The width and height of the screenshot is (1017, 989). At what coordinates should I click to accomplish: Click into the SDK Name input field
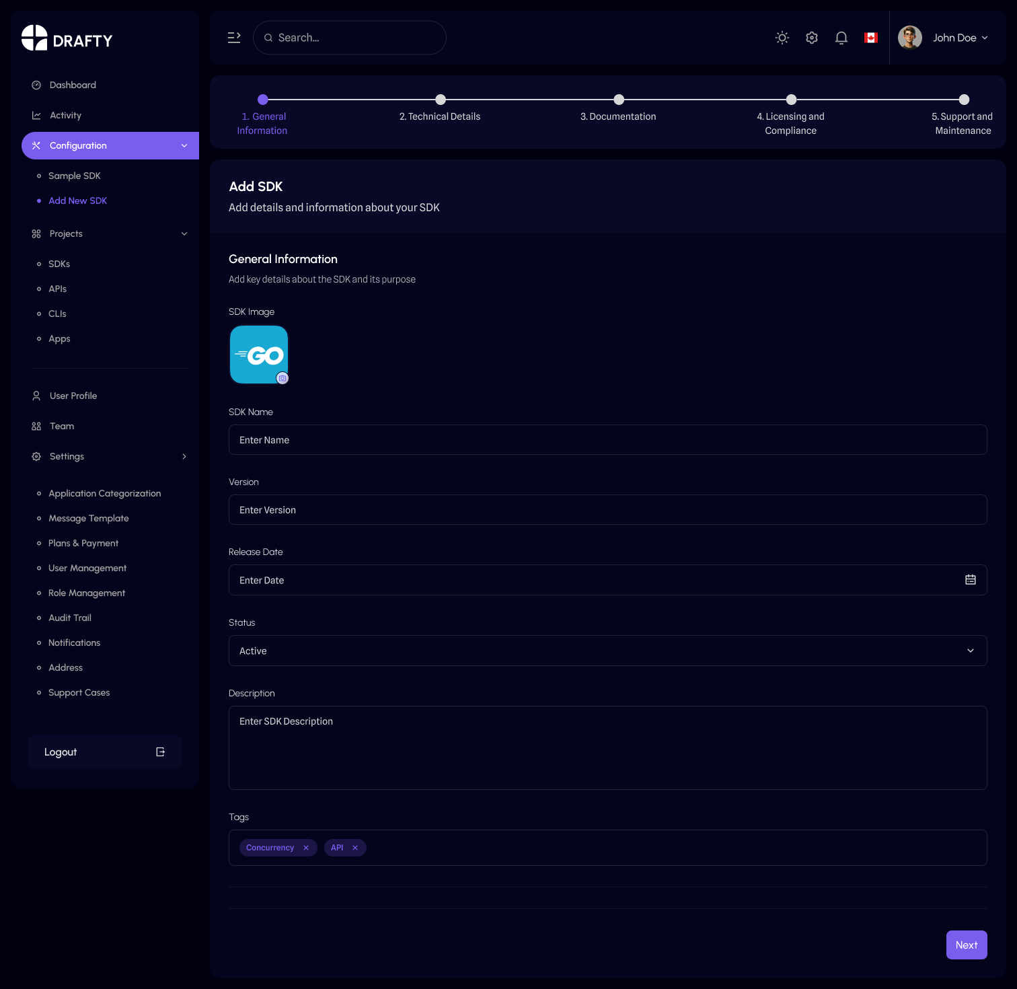click(x=607, y=440)
